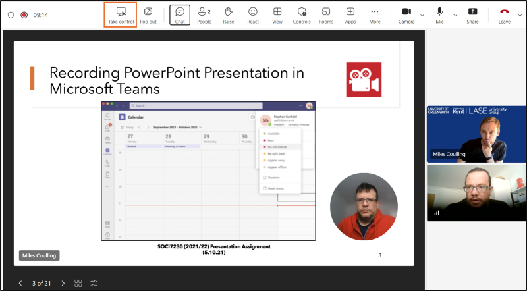Leave the meeting
Viewport: 527px width, 291px height.
point(504,15)
